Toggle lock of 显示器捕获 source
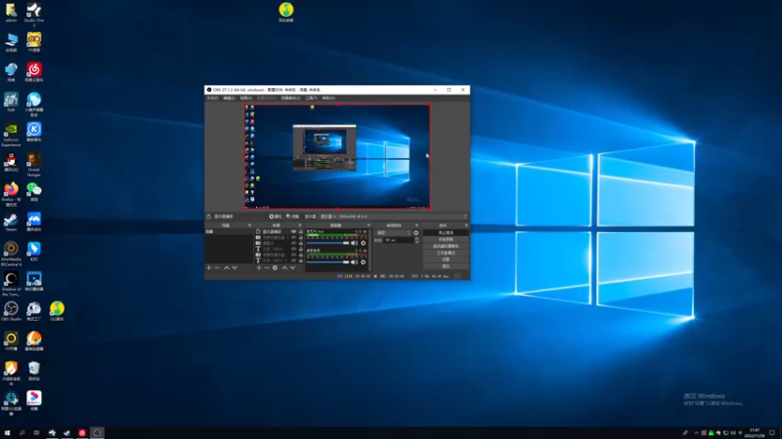The width and height of the screenshot is (782, 439). click(x=301, y=231)
